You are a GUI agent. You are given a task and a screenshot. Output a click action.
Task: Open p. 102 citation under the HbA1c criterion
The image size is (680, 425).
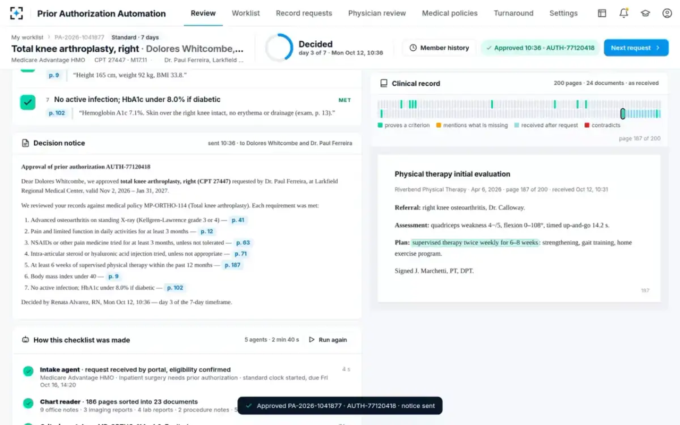(x=57, y=113)
